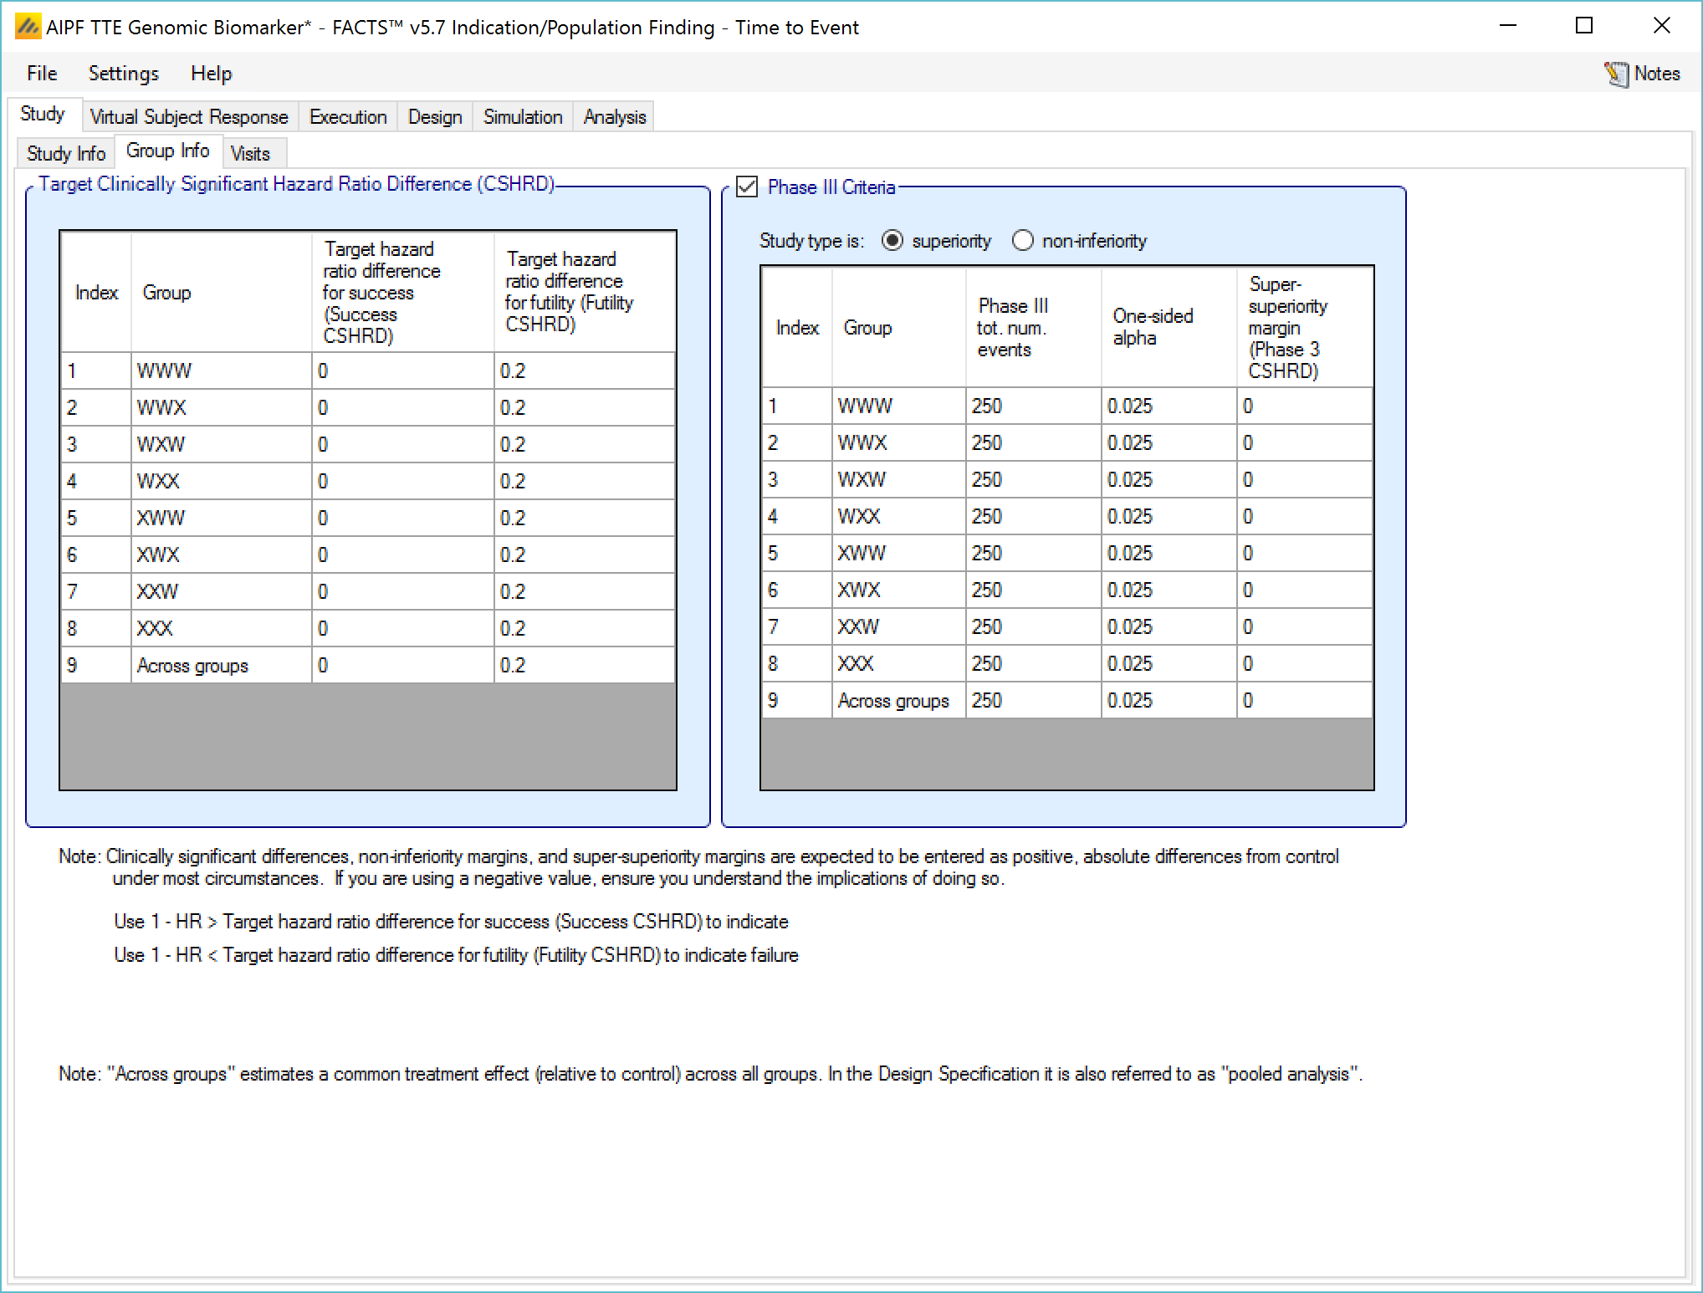
Task: Switch to the Simulation tab
Action: click(x=522, y=117)
